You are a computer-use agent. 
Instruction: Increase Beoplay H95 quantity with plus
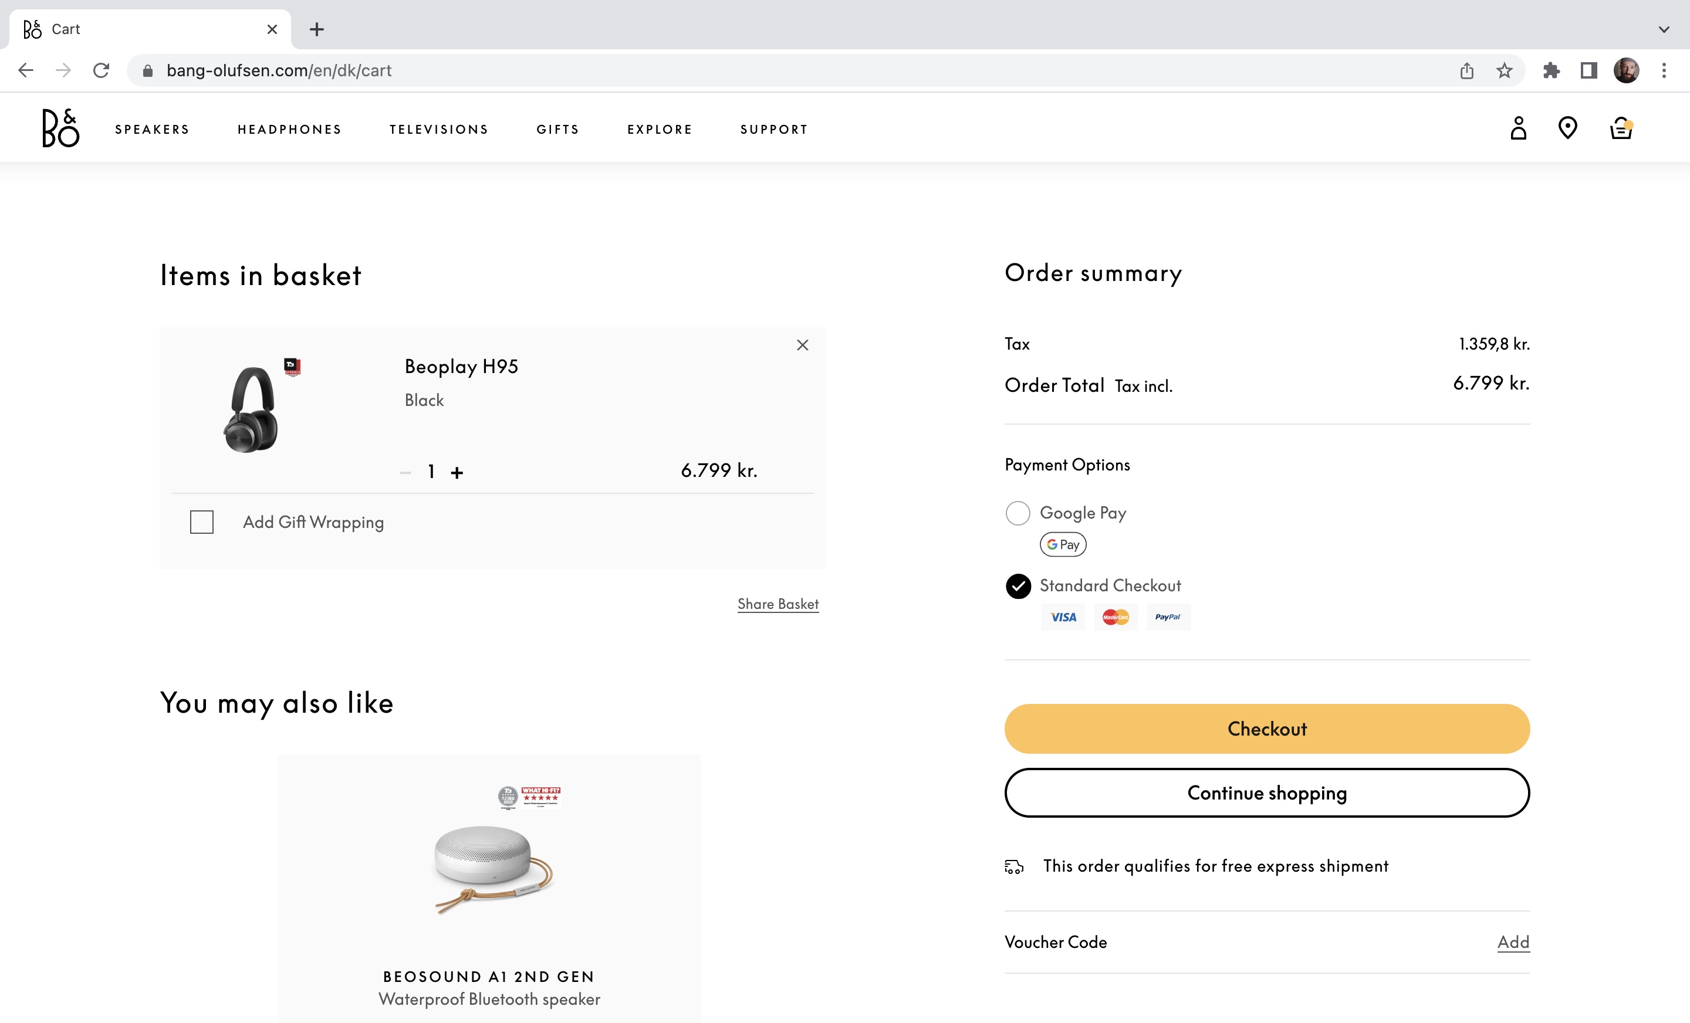(x=457, y=472)
